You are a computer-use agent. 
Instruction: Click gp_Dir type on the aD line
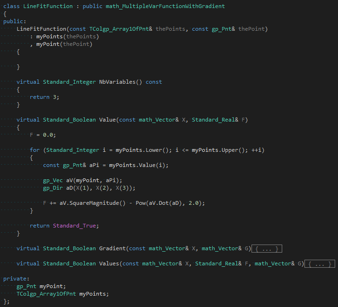53,188
